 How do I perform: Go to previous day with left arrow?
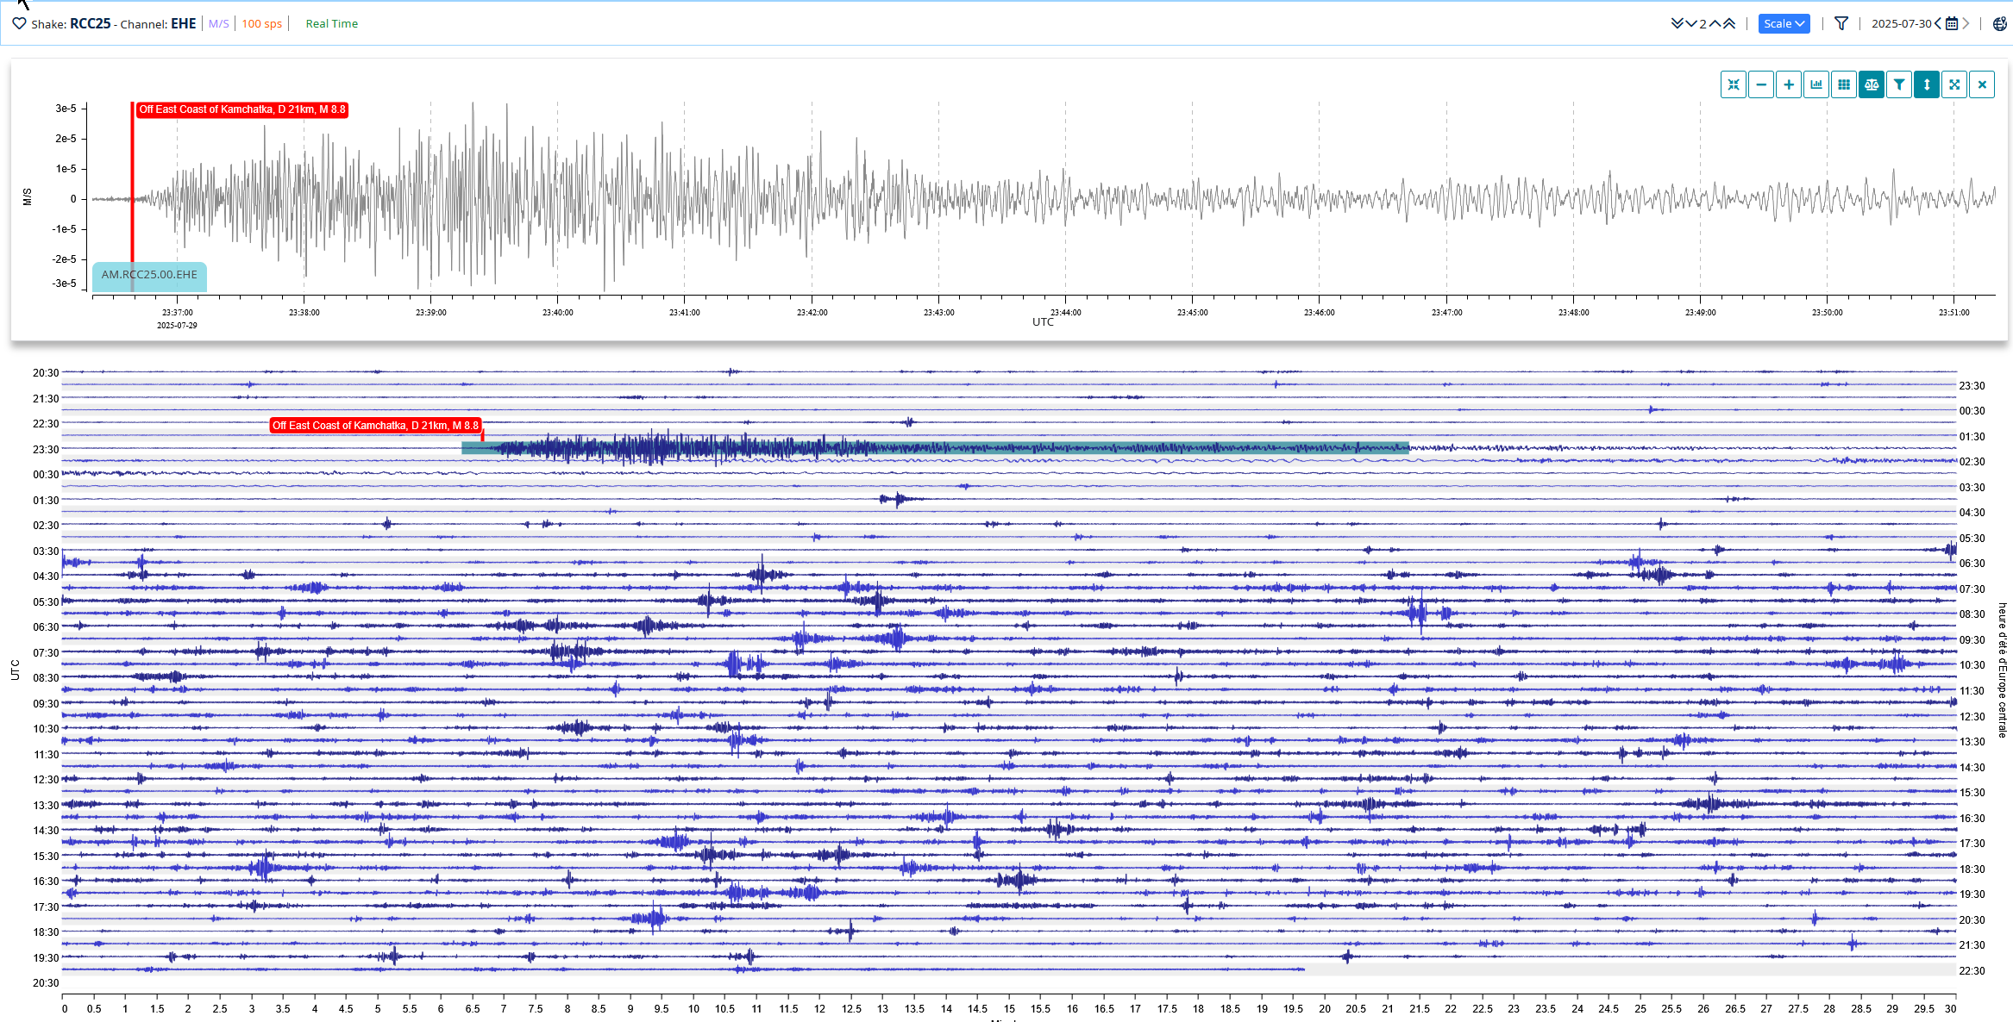[x=1938, y=24]
